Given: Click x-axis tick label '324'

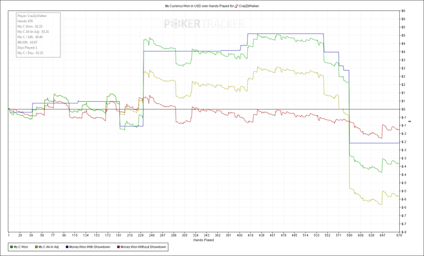Looking at the screenshot, I should point(196,235).
